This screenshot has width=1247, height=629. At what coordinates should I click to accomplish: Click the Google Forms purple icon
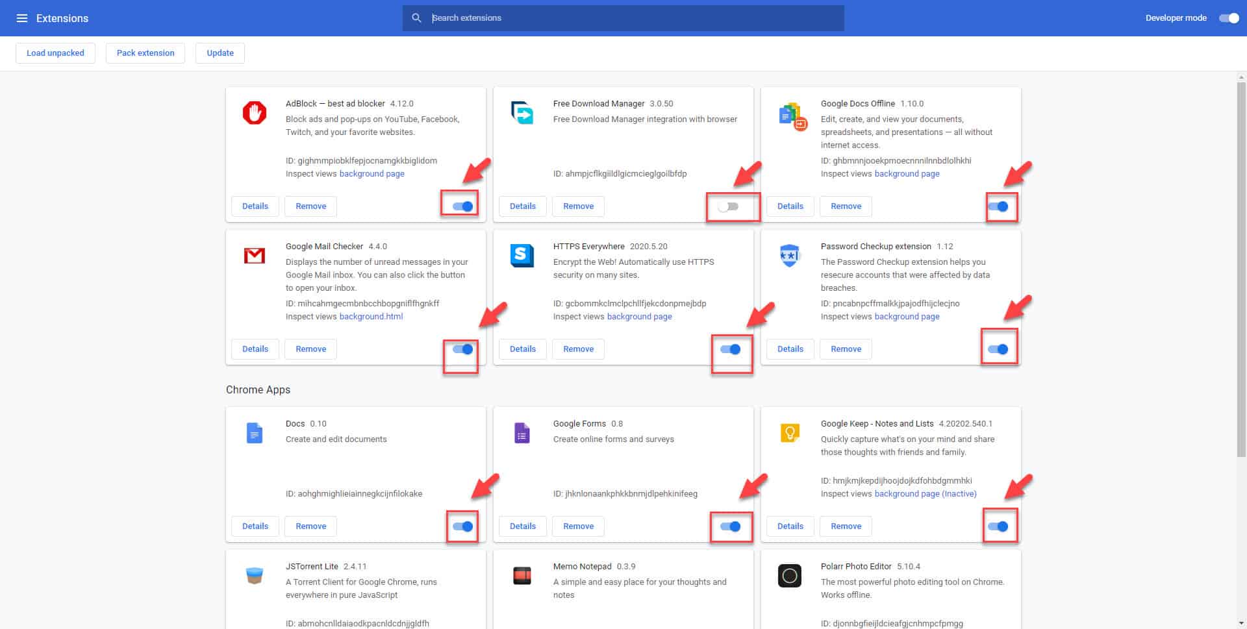[x=522, y=433]
